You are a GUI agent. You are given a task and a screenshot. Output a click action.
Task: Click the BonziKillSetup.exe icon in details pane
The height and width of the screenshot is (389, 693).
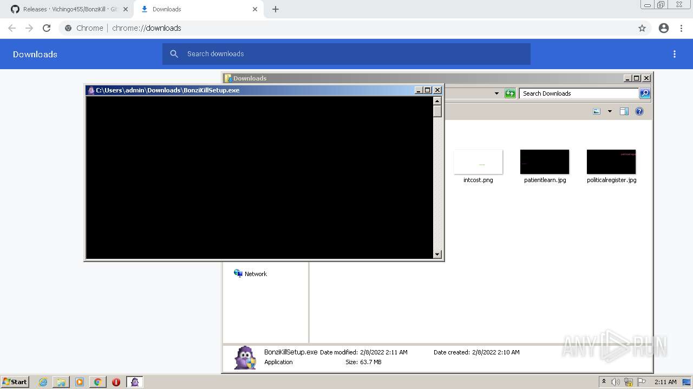tap(245, 358)
